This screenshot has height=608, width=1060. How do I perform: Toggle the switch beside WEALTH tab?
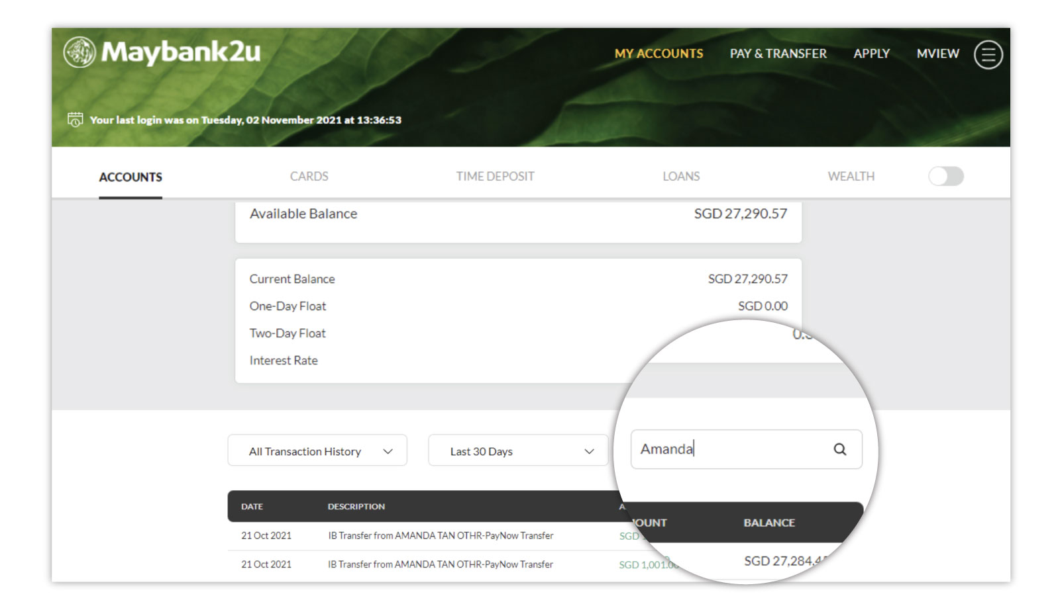coord(945,176)
